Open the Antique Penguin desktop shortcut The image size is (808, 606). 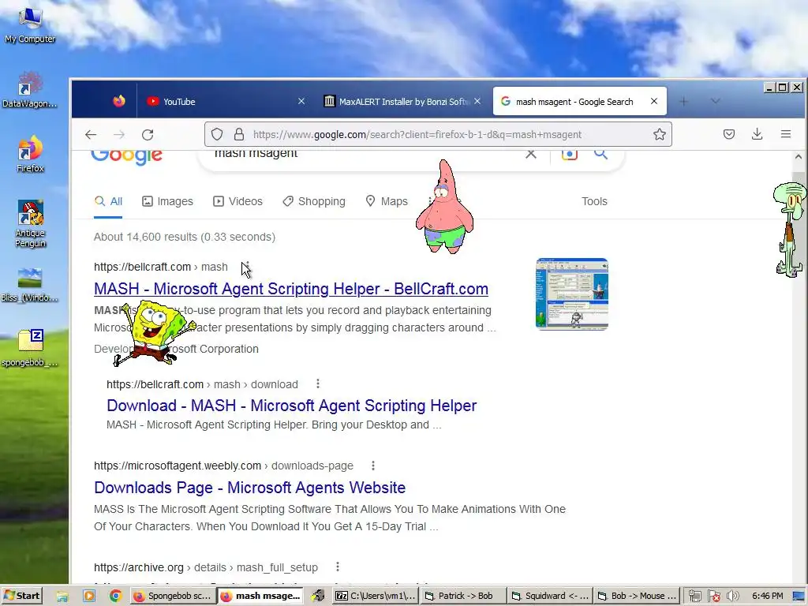pos(30,223)
